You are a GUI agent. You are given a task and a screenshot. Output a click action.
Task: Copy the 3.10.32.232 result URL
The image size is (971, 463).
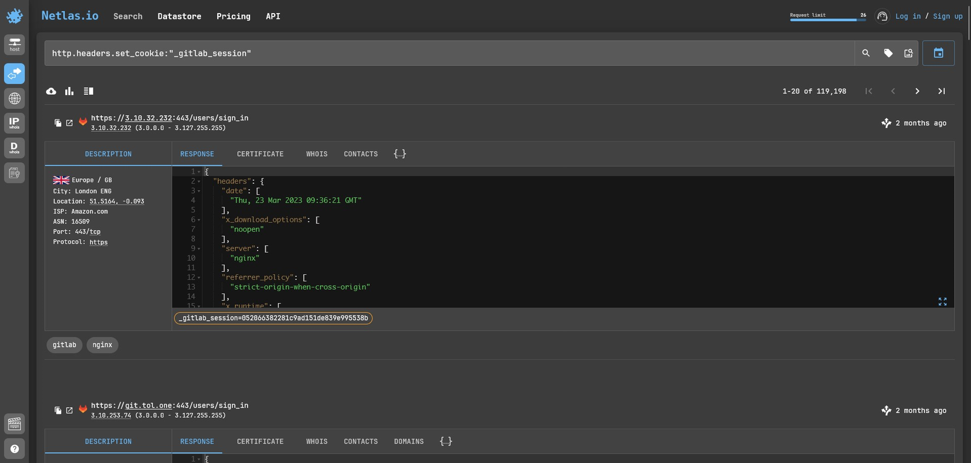pos(58,123)
